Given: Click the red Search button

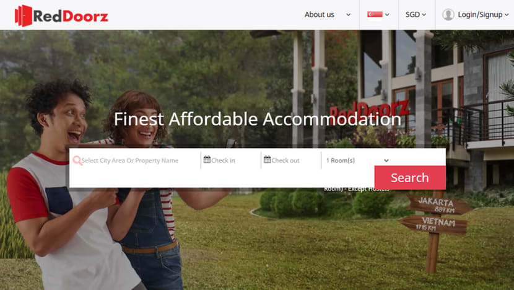Looking at the screenshot, I should click(410, 177).
